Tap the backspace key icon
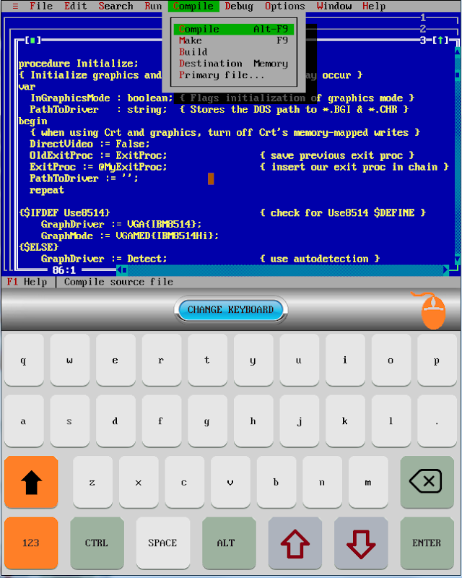462x578 pixels. (427, 481)
